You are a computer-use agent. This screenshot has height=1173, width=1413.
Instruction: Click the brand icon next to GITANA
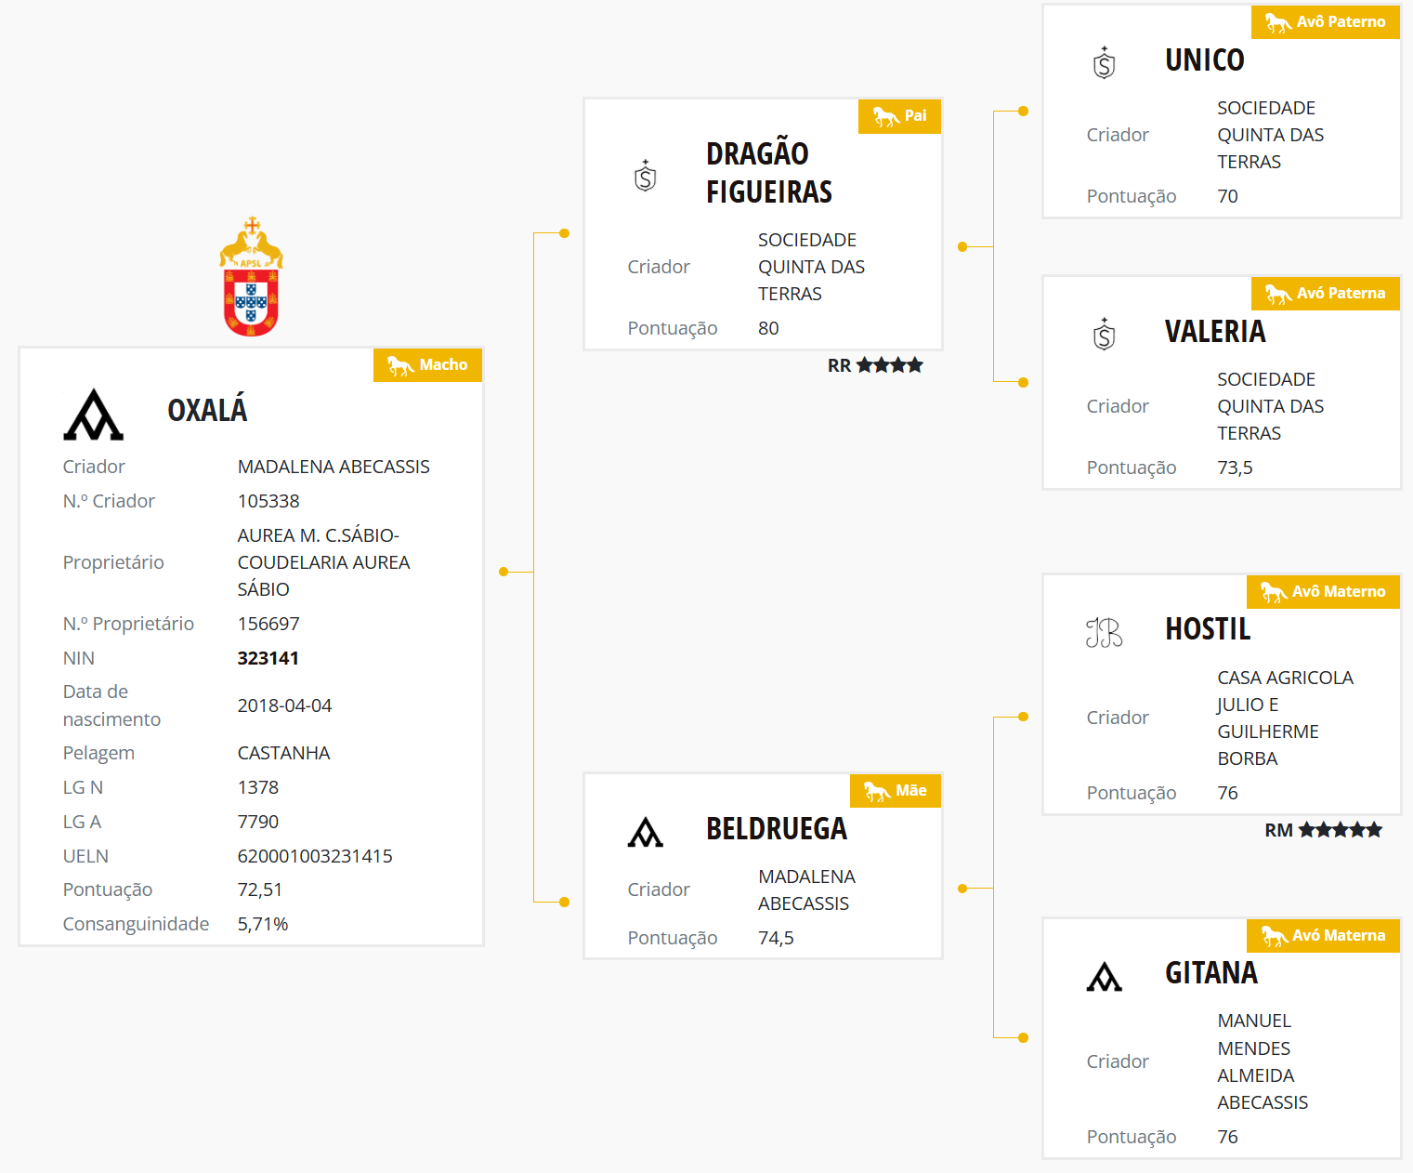pos(1104,977)
